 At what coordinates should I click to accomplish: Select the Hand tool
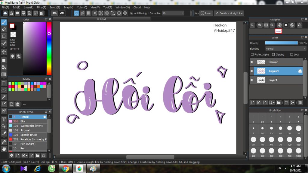(4, 149)
